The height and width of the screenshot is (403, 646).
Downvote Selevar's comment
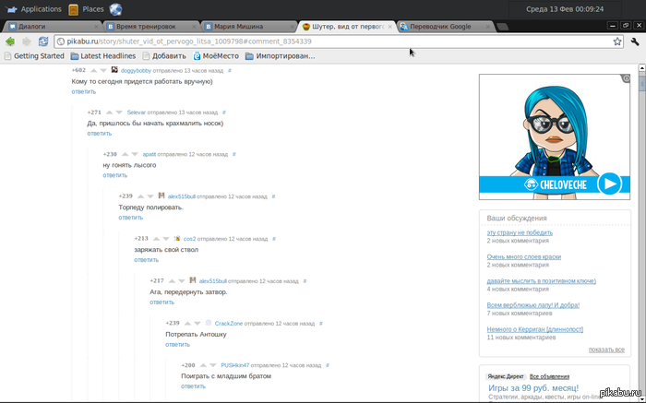[x=119, y=113]
